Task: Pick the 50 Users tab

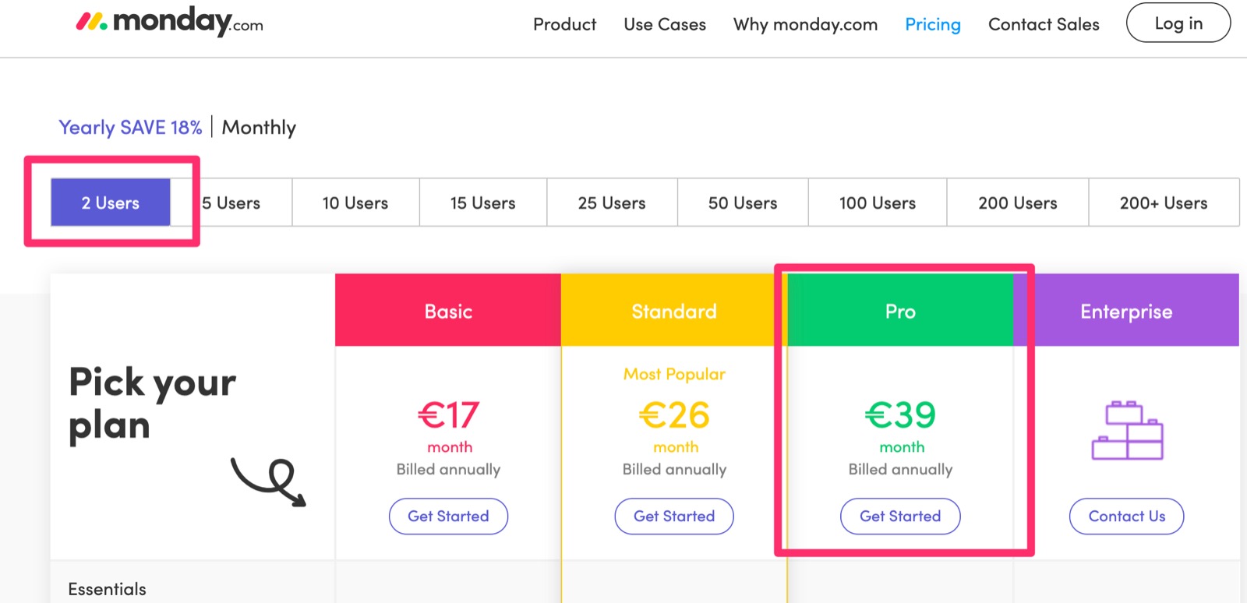Action: [x=743, y=203]
